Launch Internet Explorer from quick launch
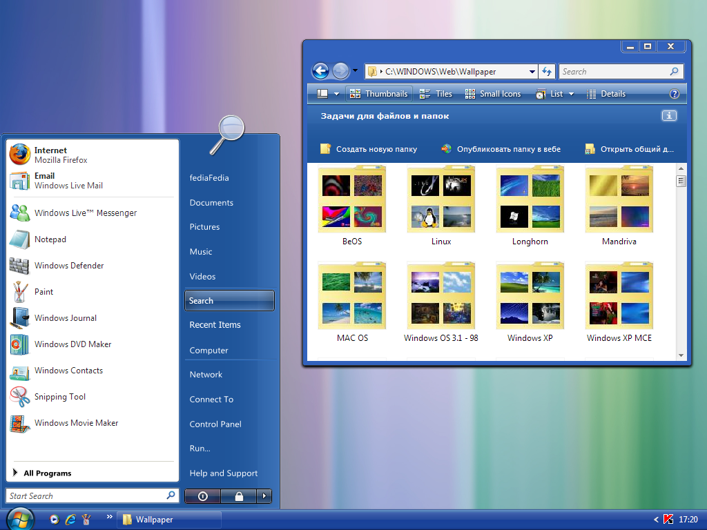The height and width of the screenshot is (530, 707). point(70,520)
